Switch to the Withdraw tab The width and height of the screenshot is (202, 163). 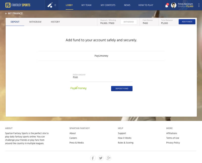35,22
